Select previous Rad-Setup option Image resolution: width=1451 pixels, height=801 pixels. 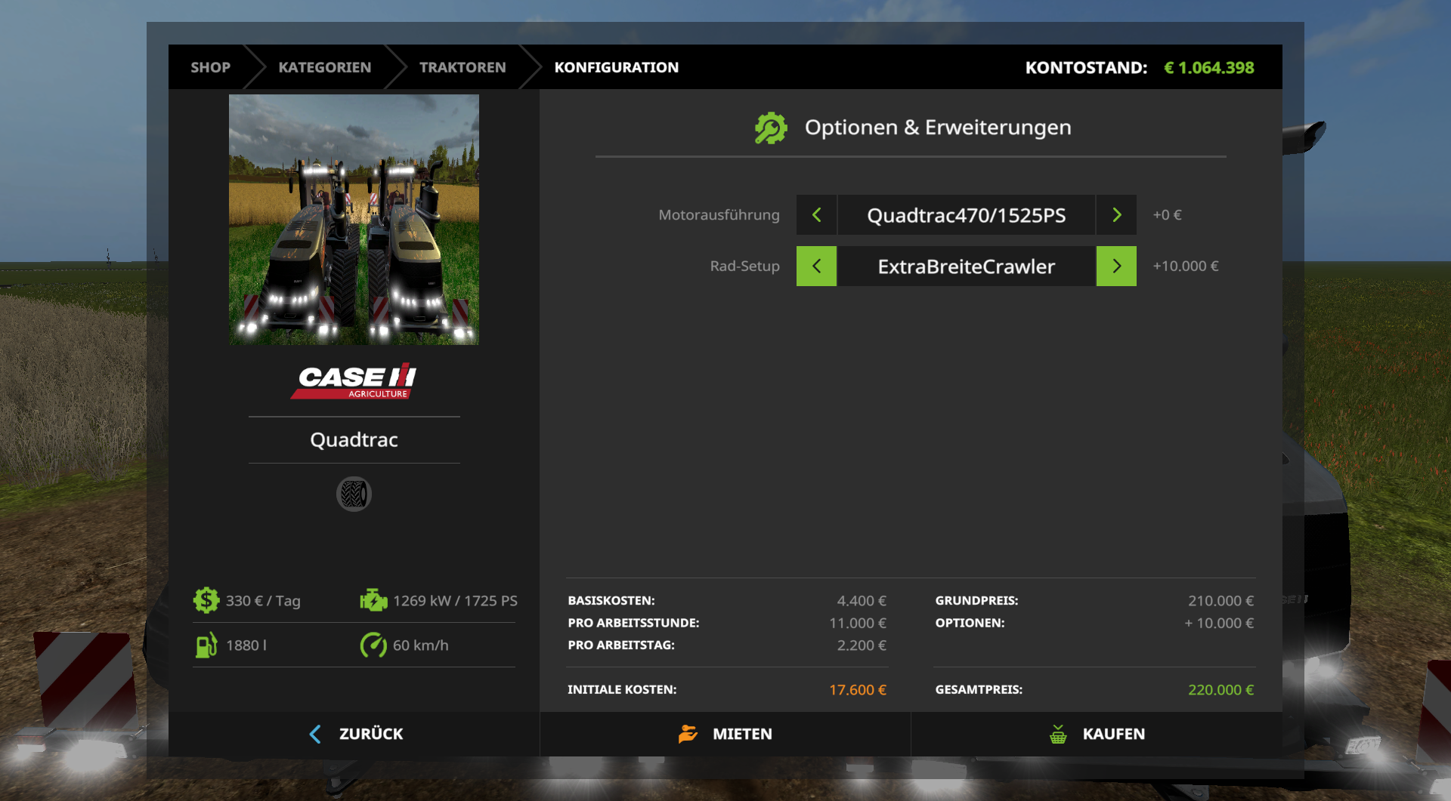(816, 266)
